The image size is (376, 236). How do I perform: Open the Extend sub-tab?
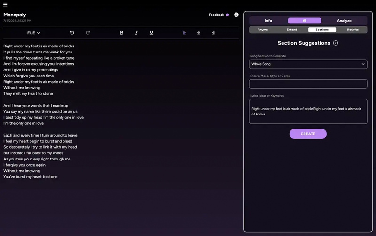291,30
